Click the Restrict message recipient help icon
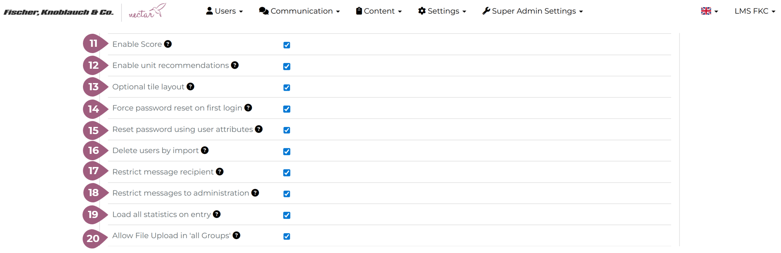 (220, 172)
